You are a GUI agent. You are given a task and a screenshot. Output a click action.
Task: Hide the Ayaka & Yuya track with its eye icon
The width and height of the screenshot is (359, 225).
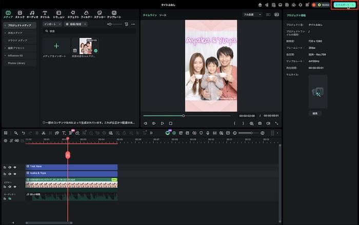[15, 174]
